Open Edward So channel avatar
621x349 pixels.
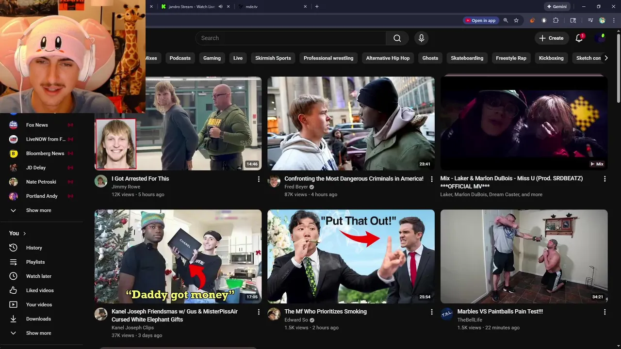[274, 314]
